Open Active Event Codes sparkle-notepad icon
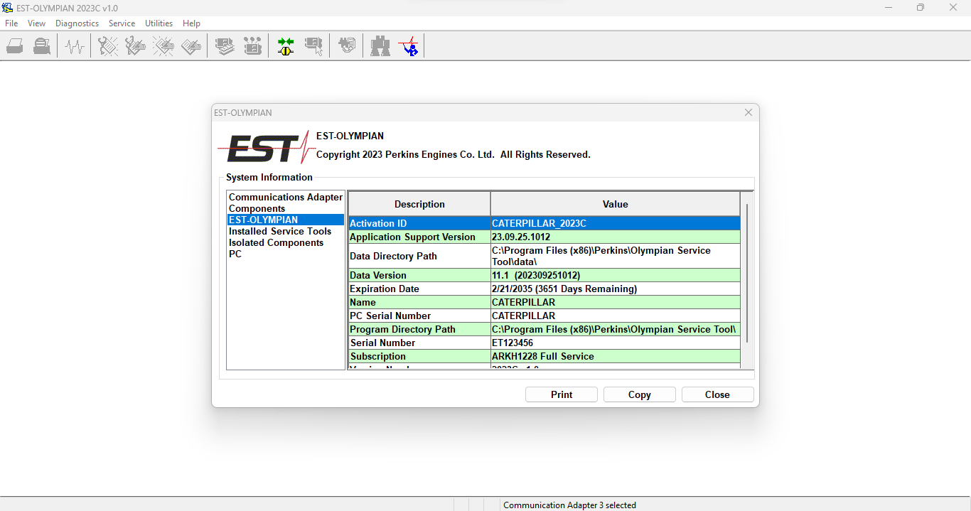Screen dimensions: 971x511 tap(163, 47)
